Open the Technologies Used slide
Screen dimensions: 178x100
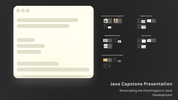point(141,27)
